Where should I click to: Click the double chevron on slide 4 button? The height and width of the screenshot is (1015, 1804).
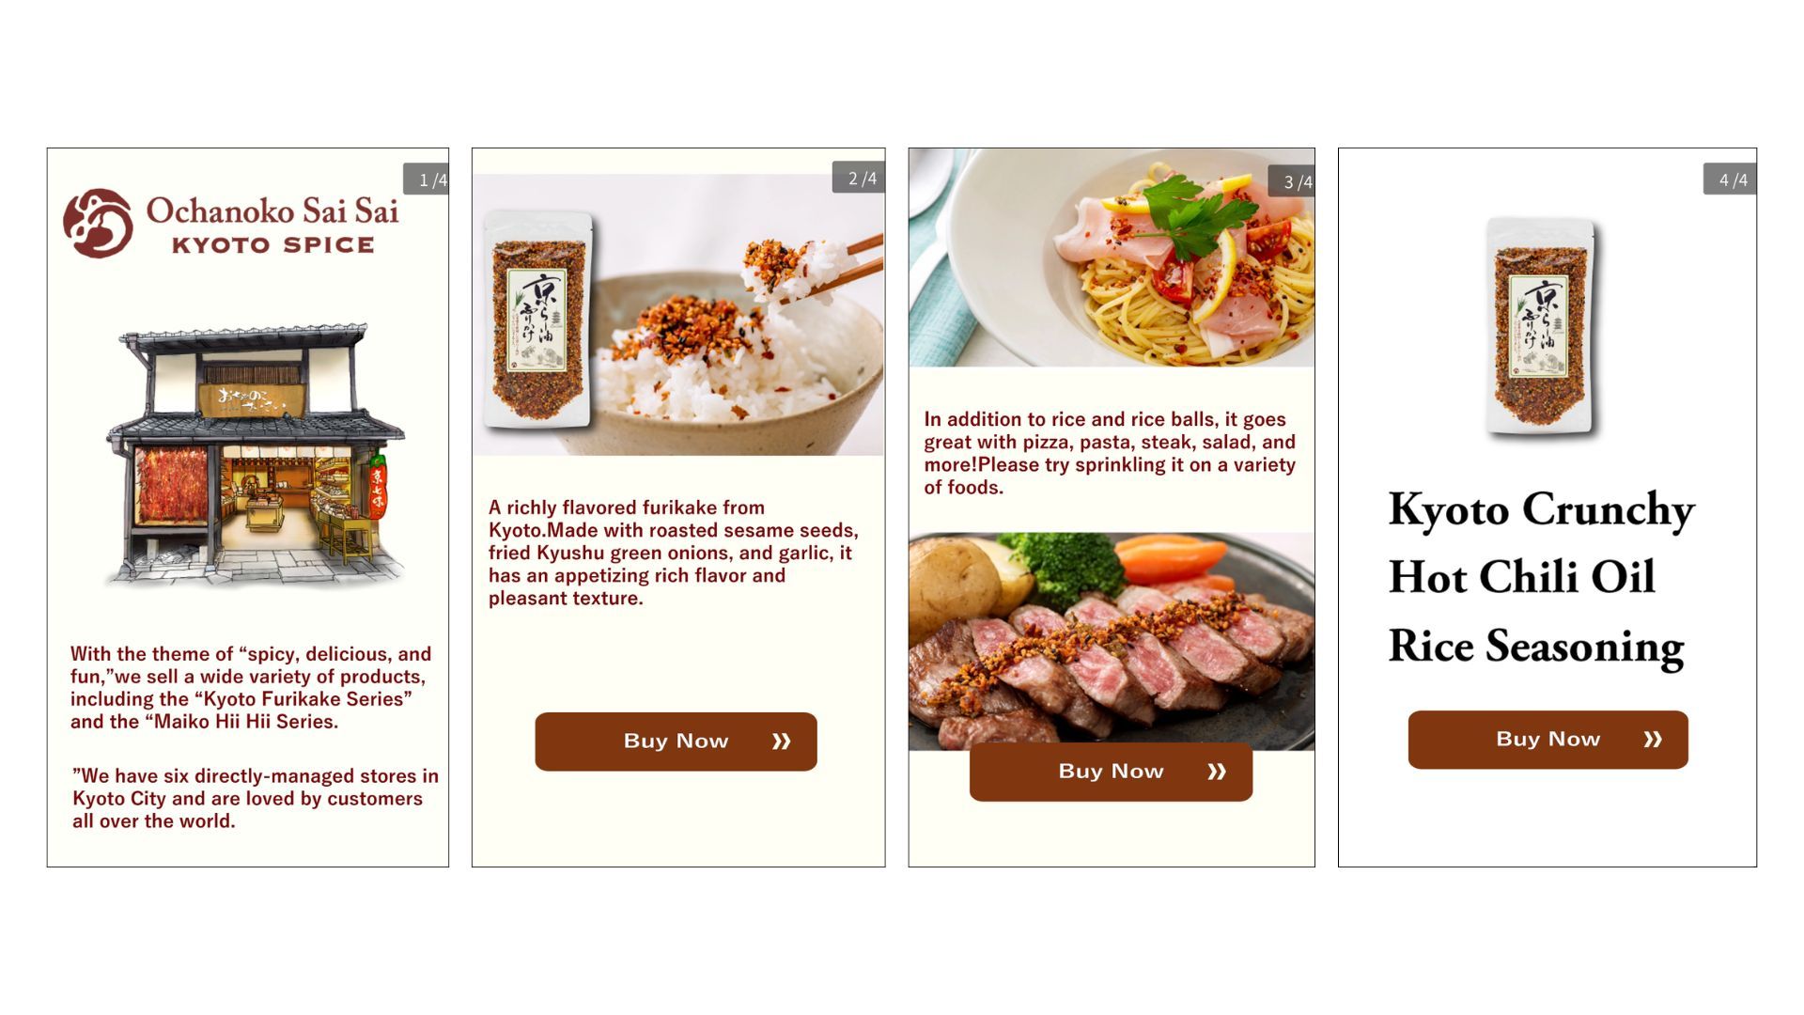click(1653, 740)
